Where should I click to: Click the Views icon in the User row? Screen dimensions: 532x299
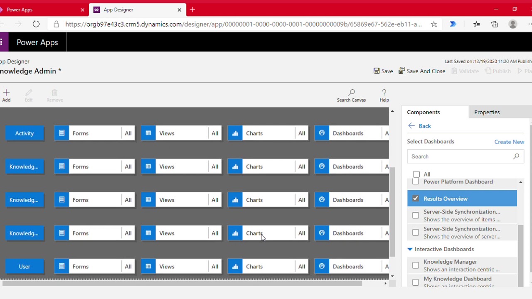tap(148, 267)
